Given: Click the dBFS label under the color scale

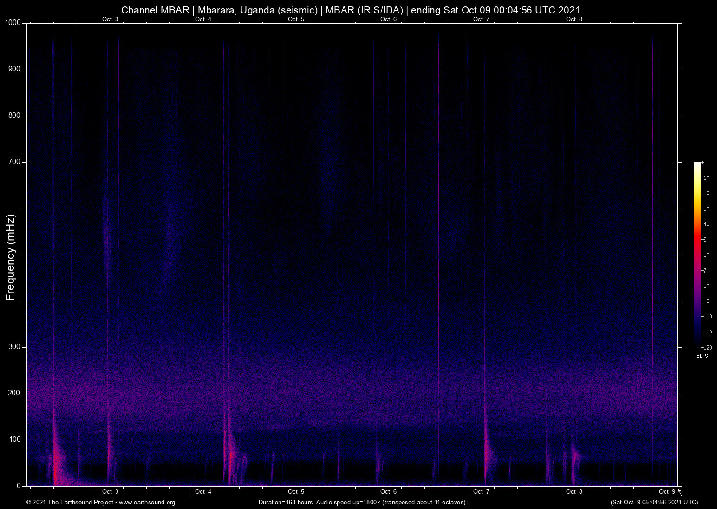Looking at the screenshot, I should tap(702, 356).
